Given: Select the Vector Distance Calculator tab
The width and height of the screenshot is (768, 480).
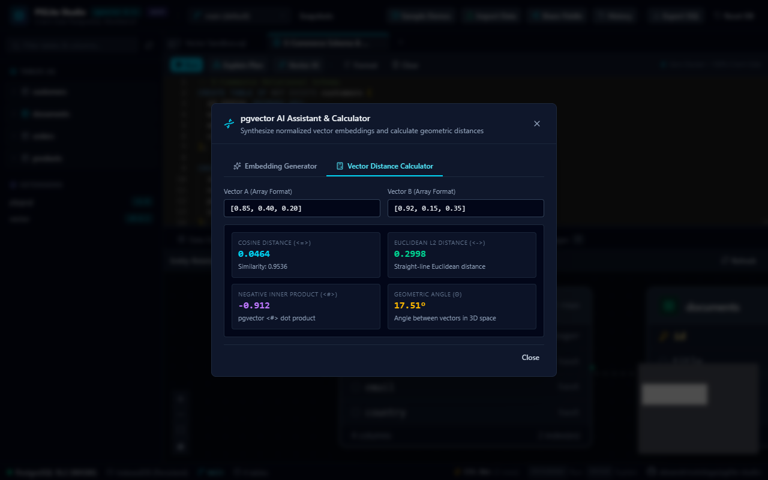Looking at the screenshot, I should point(385,166).
